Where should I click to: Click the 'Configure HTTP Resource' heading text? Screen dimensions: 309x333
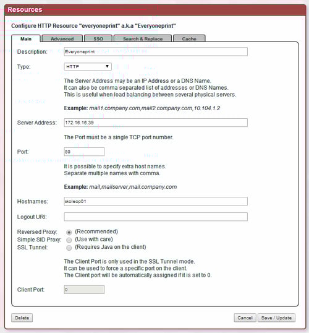click(93, 26)
